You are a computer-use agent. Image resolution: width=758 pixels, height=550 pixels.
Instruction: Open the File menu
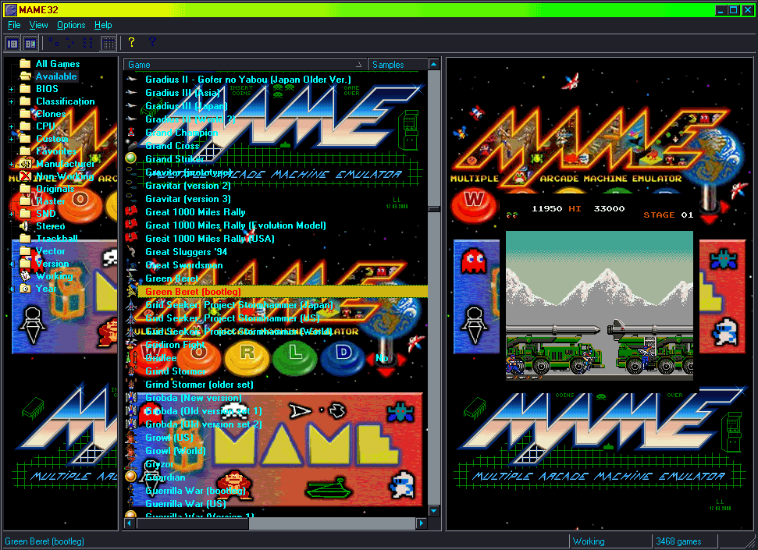click(14, 25)
